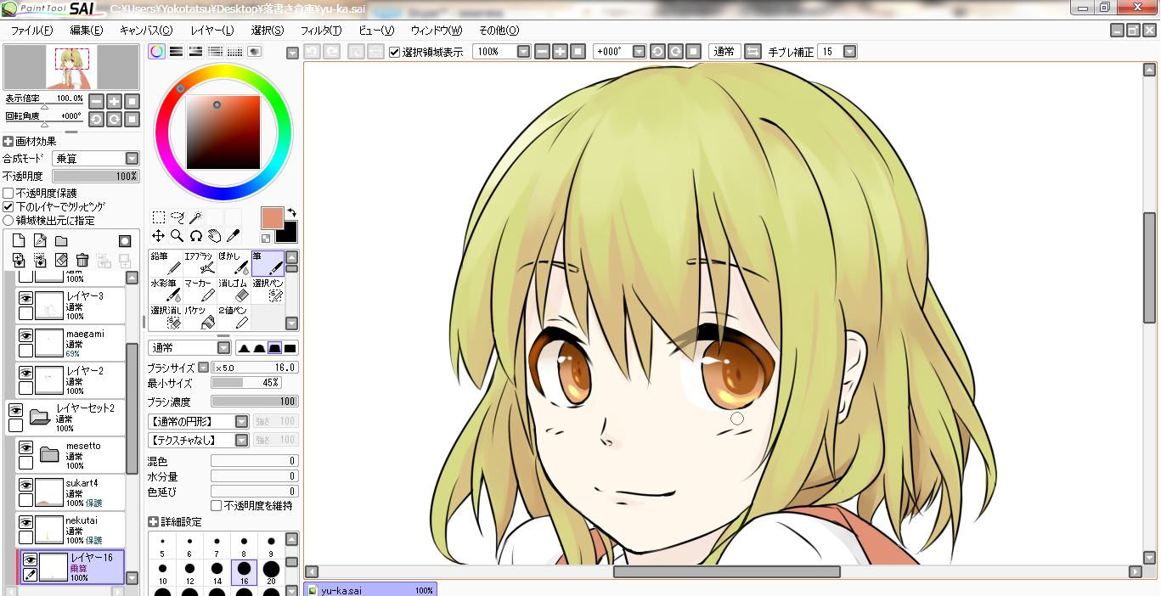Toggle 不透明度保護 opacity protection checkbox
Viewport: 1161px width, 596px height.
(x=8, y=194)
